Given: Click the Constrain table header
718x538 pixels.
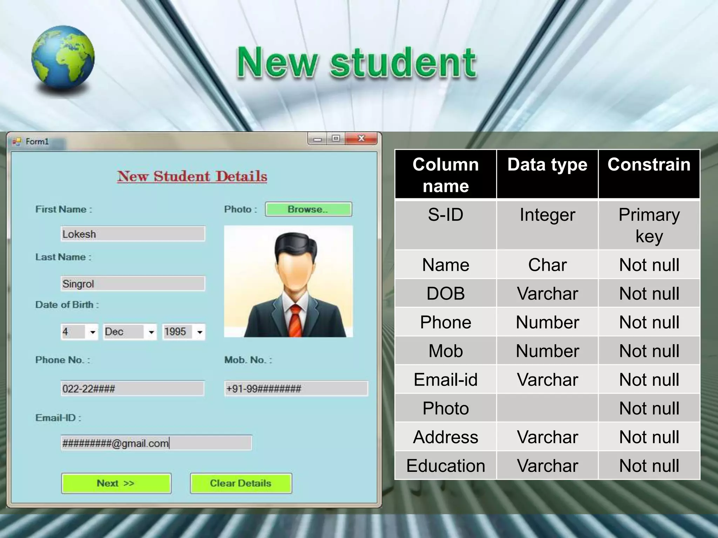Looking at the screenshot, I should [x=649, y=174].
